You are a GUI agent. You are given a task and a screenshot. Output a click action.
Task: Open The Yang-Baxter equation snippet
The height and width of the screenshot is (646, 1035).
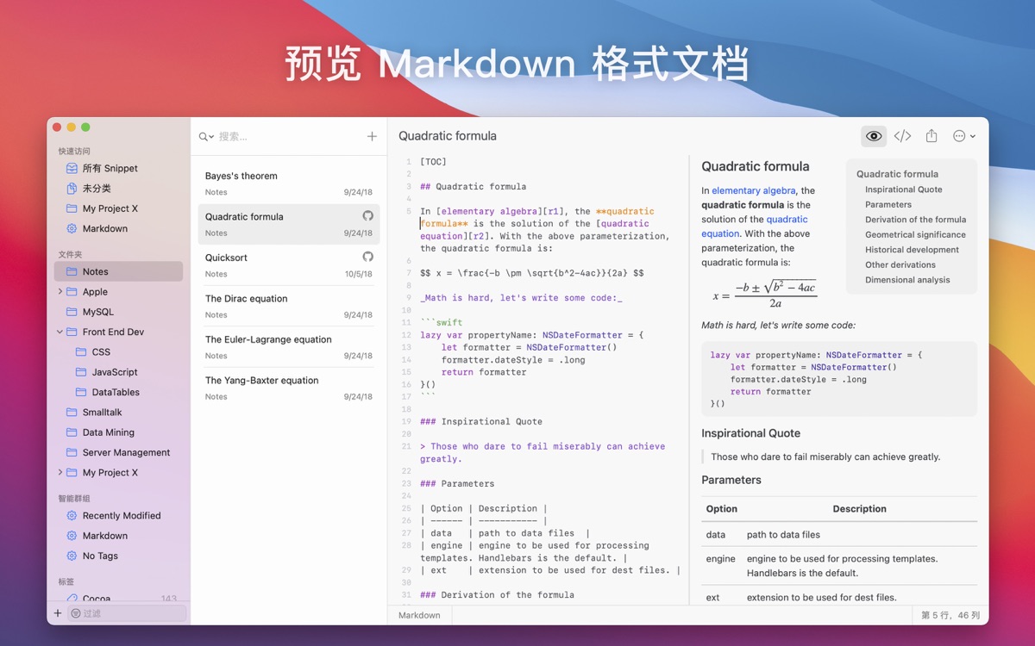[x=289, y=388]
